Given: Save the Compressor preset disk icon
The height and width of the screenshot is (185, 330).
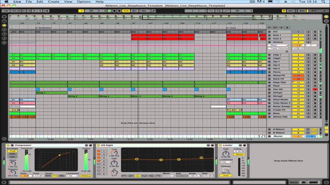Looking at the screenshot, I should tap(91, 145).
